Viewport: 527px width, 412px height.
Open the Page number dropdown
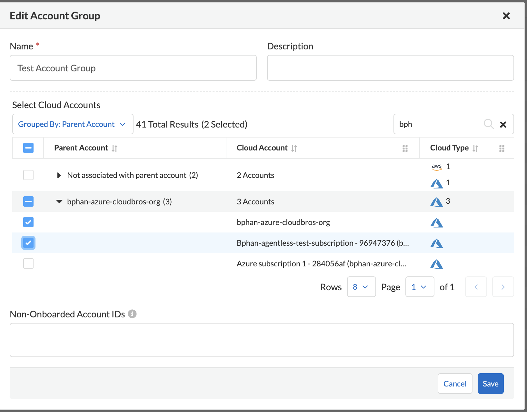point(420,287)
